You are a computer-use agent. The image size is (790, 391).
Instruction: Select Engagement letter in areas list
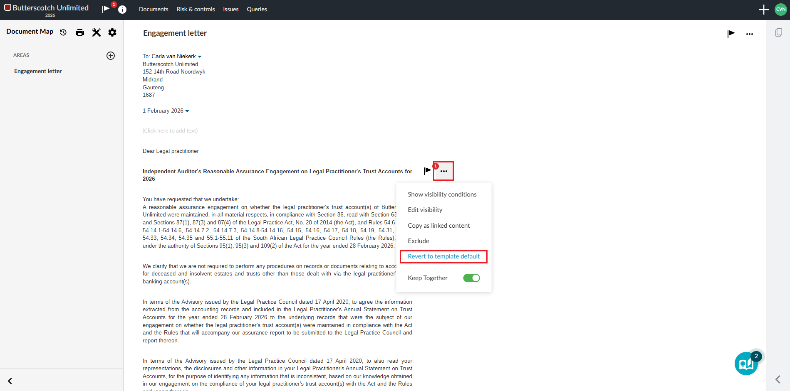click(38, 71)
